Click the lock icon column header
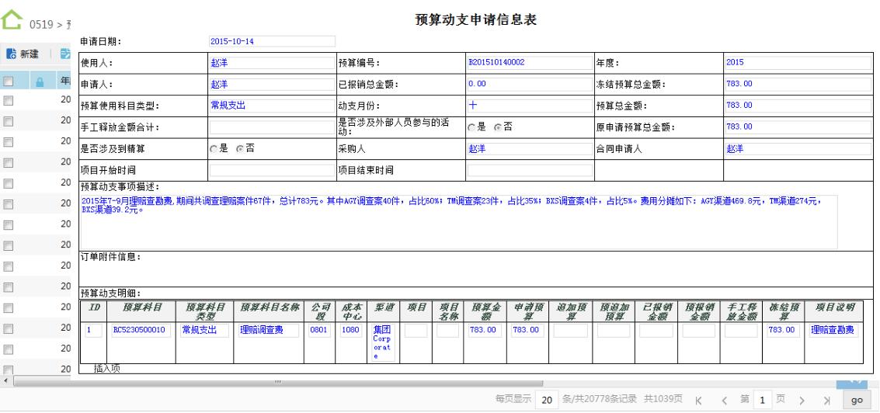The width and height of the screenshot is (880, 413). click(40, 82)
